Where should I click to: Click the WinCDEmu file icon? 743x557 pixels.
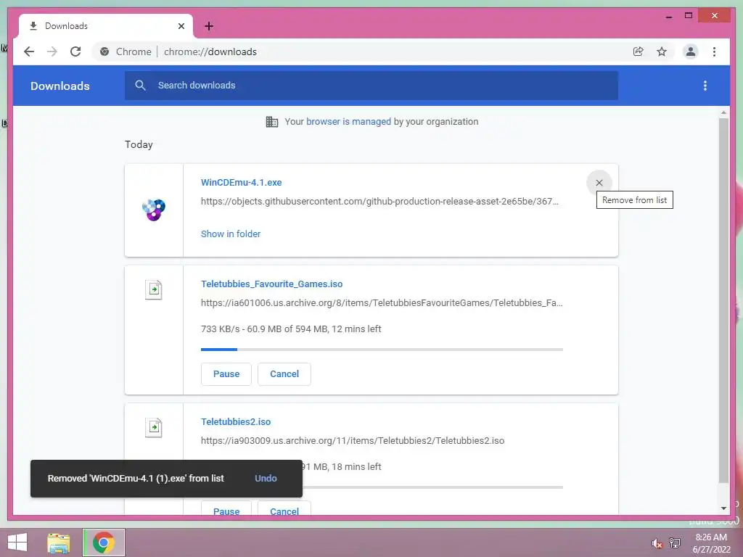point(154,210)
